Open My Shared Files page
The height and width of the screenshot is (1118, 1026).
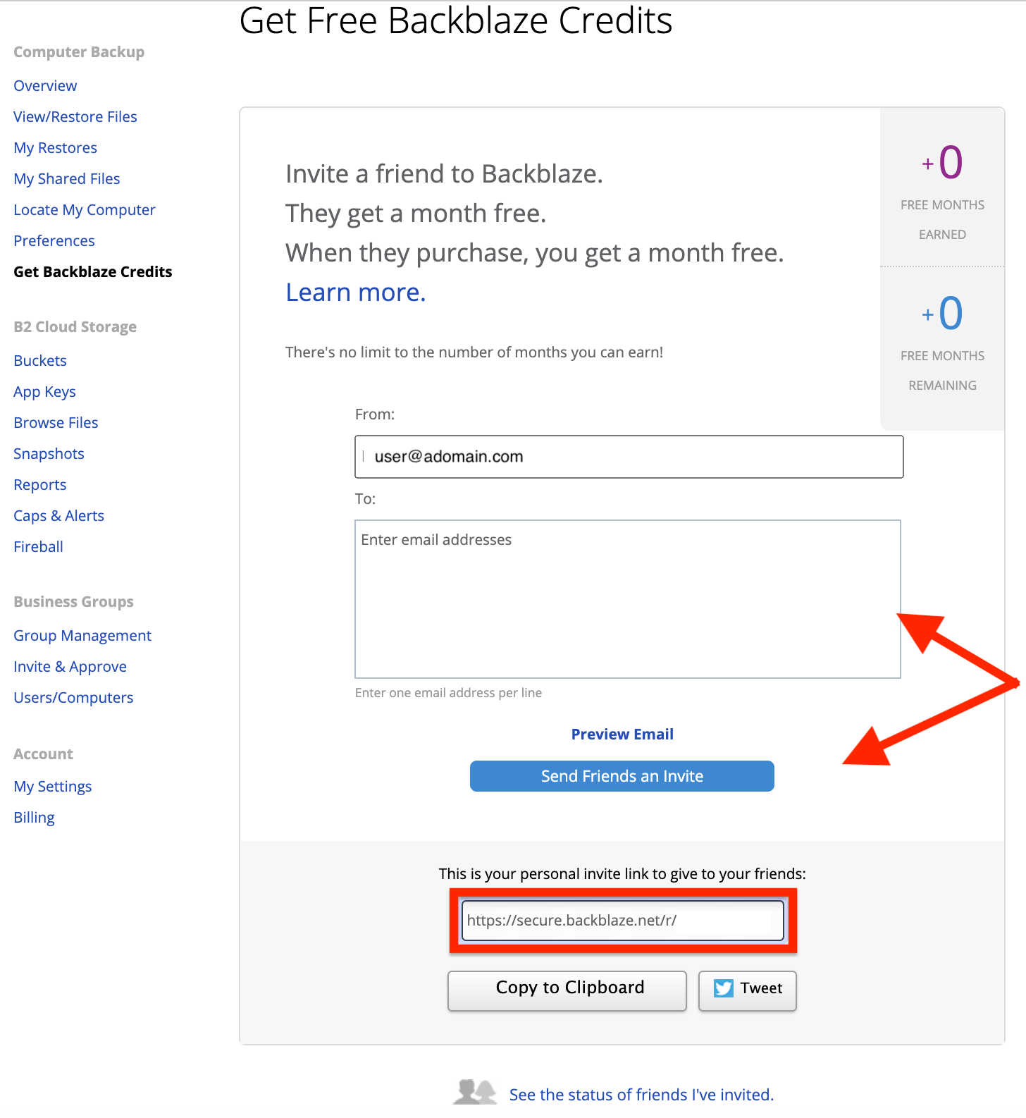pyautogui.click(x=67, y=179)
